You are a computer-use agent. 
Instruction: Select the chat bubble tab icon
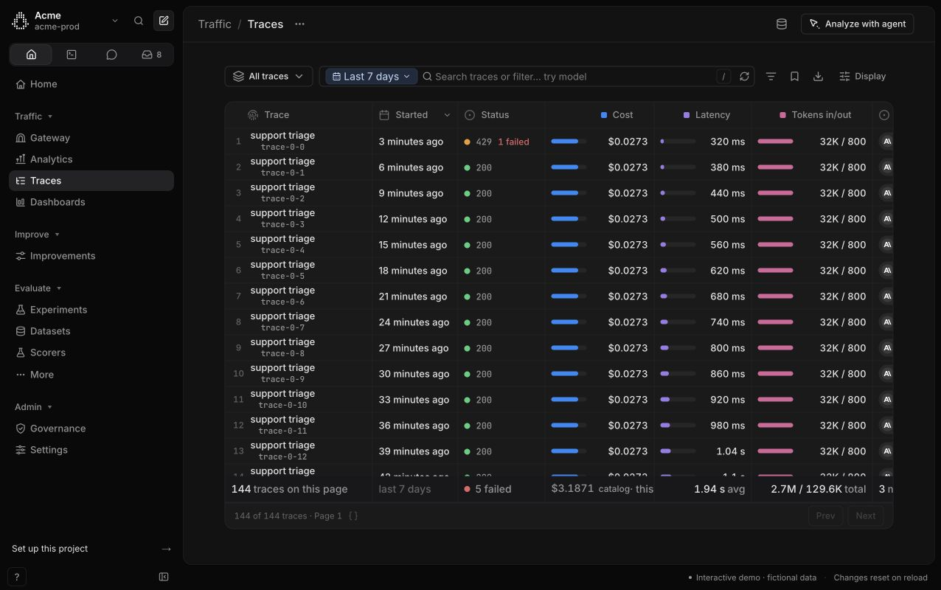(111, 55)
